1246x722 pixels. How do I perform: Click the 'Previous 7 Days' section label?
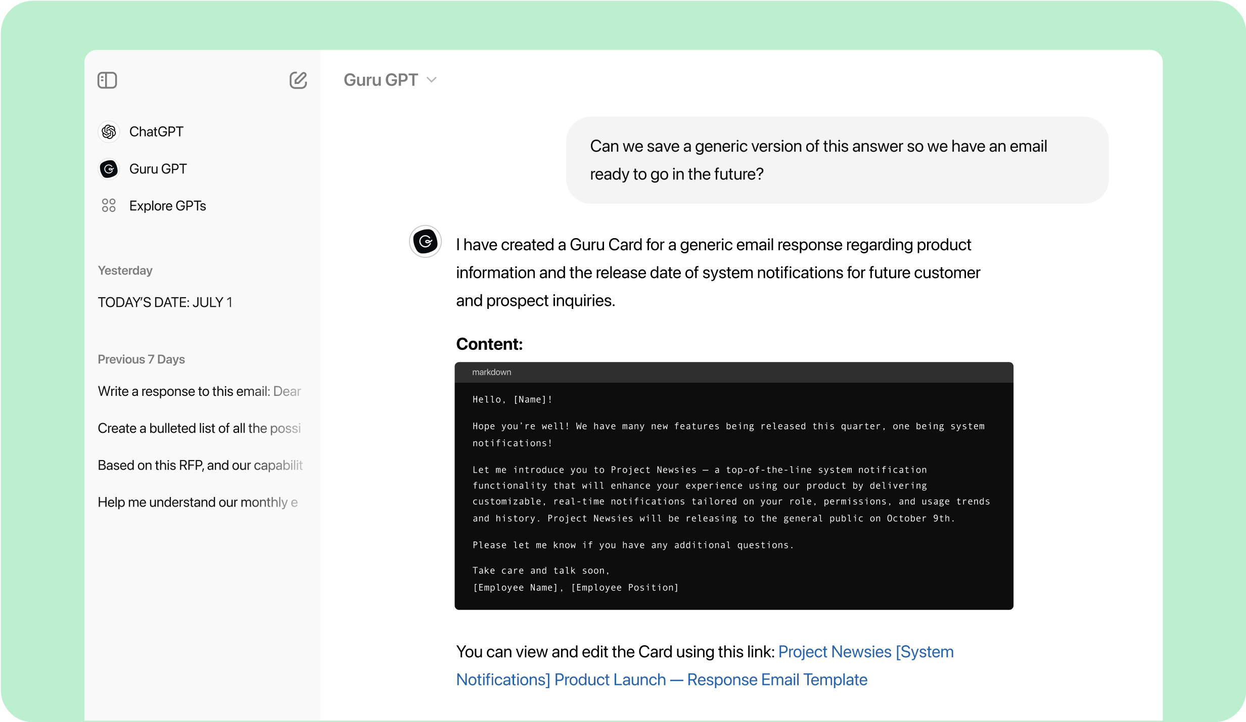click(141, 359)
